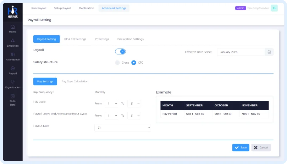
Task: Open the Pay Cycle From dropdown
Action: point(111,104)
